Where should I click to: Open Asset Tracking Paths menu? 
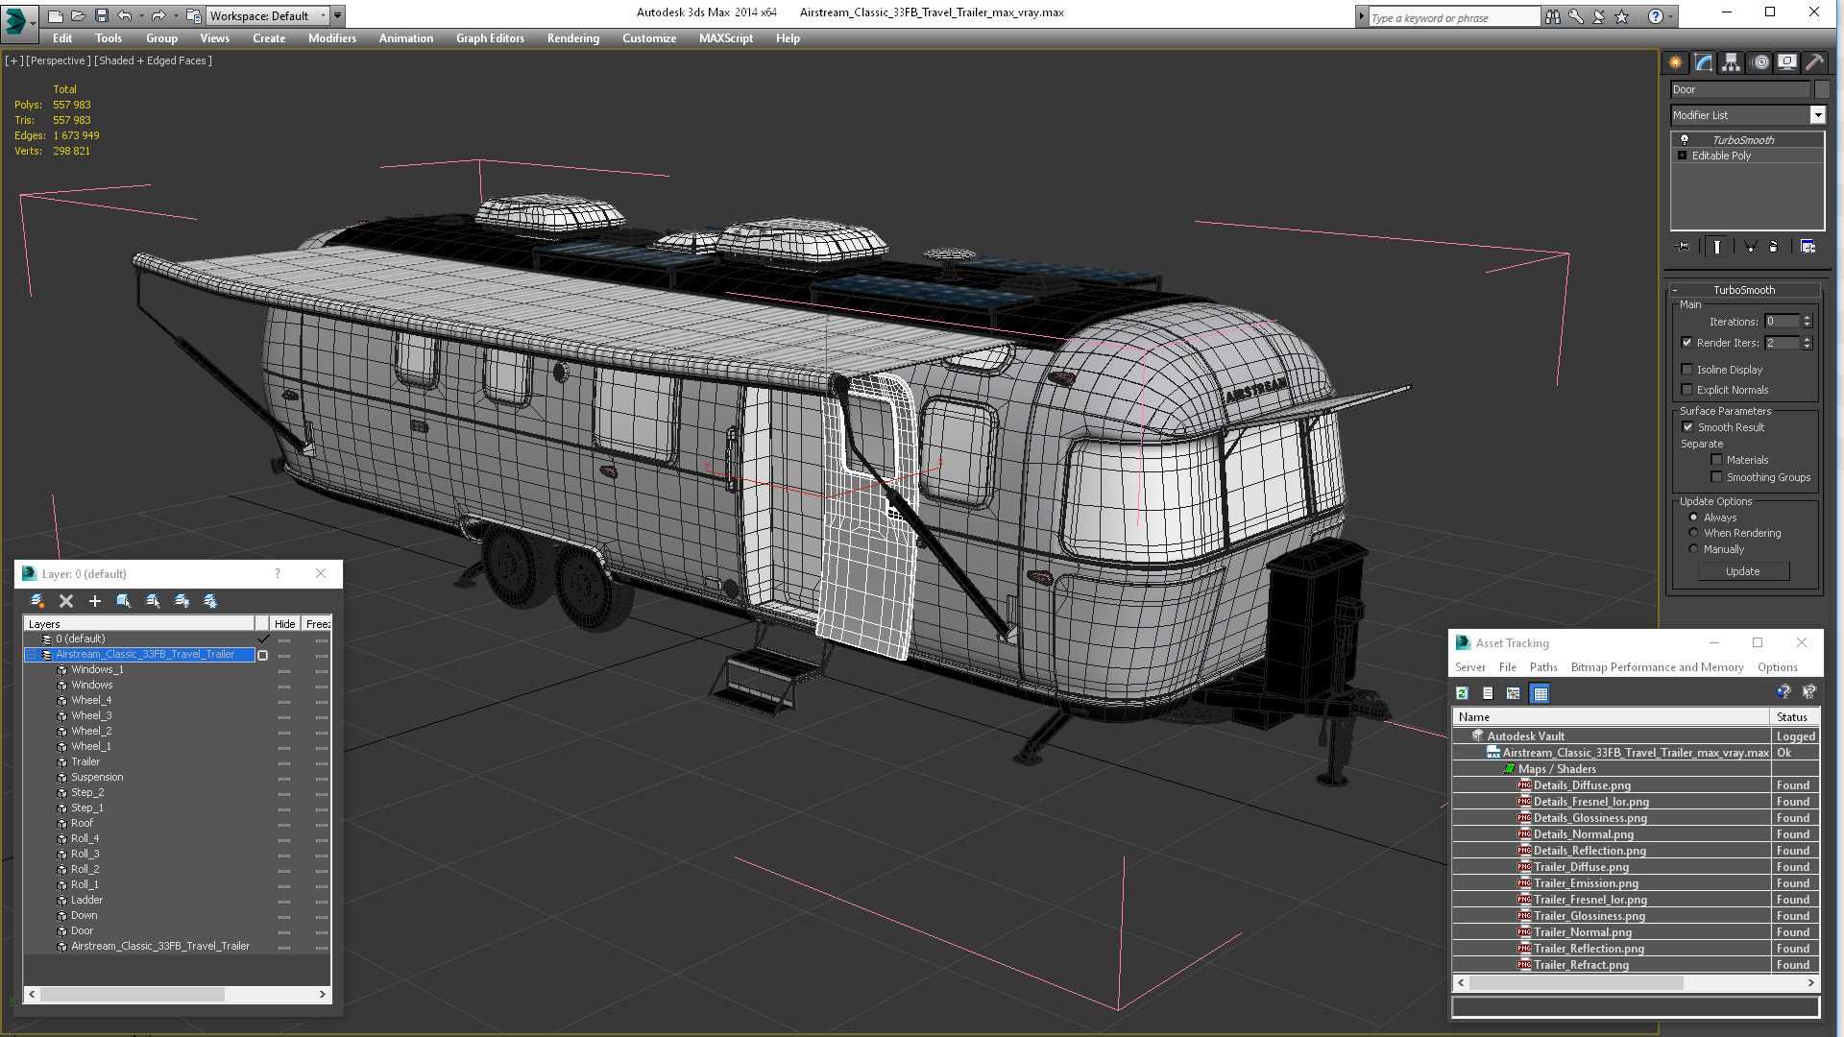[1543, 667]
